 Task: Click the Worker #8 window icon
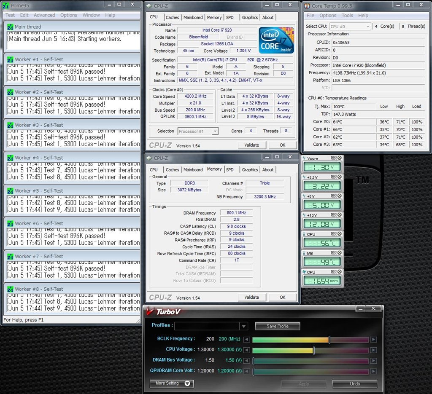10,289
